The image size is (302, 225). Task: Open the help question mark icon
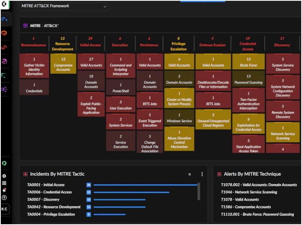4,197
